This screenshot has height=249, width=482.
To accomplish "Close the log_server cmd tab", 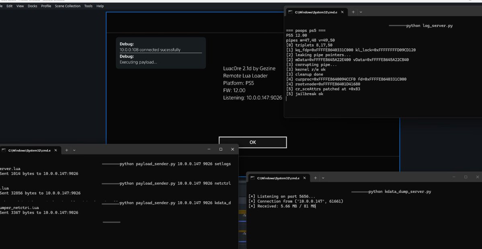I will [x=343, y=12].
